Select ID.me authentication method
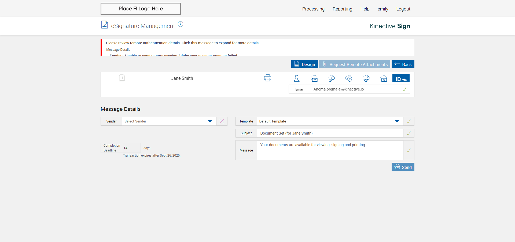This screenshot has height=242, width=515. click(401, 78)
